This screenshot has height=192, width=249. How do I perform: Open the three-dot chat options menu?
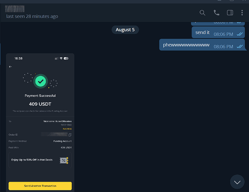coord(242,13)
